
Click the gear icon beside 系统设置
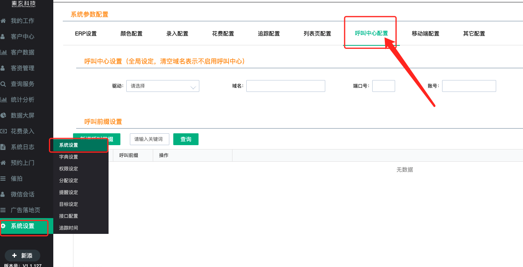point(3,226)
